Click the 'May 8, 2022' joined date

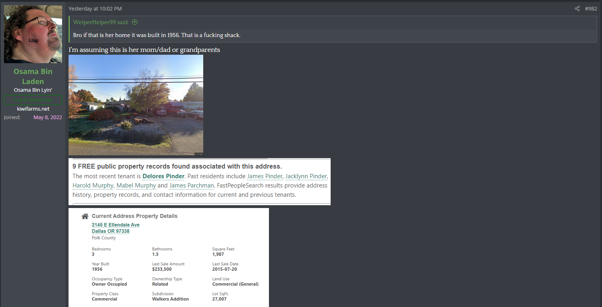pos(48,117)
